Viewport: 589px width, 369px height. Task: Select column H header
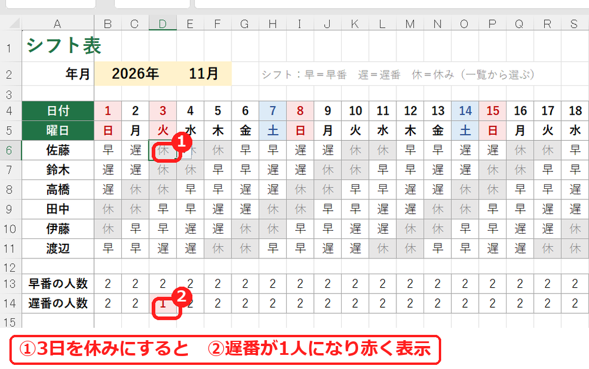click(273, 24)
